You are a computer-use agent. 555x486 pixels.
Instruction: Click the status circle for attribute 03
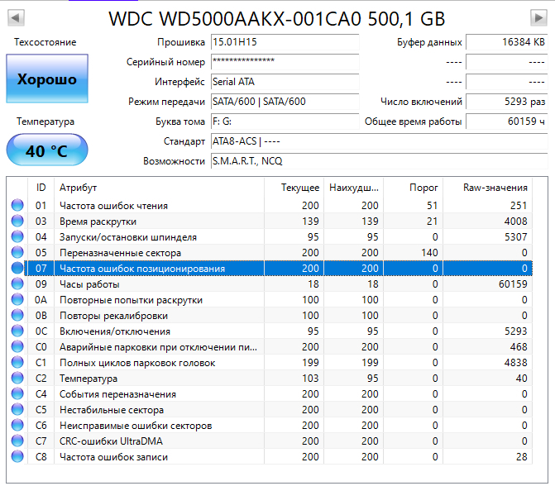coord(17,221)
